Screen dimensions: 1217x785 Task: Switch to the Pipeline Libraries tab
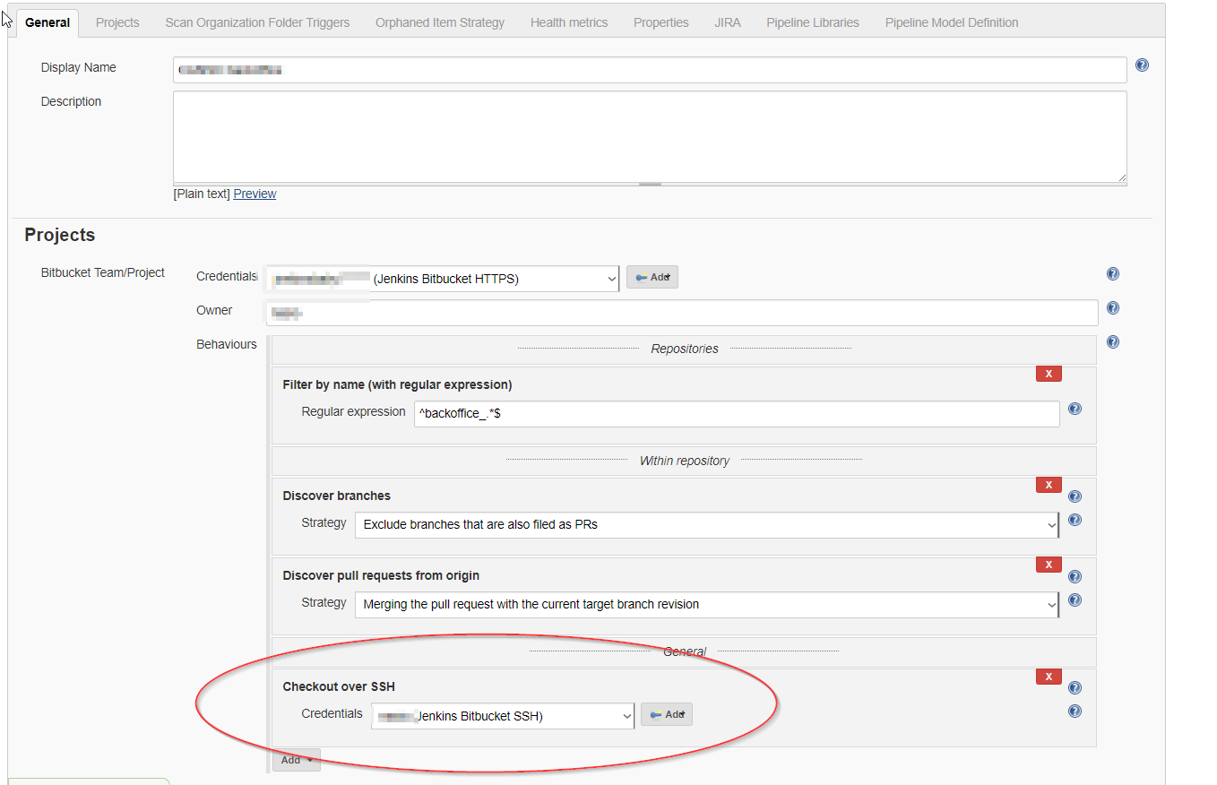tap(812, 22)
